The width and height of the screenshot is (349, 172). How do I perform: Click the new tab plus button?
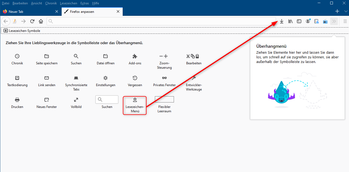pos(337,11)
